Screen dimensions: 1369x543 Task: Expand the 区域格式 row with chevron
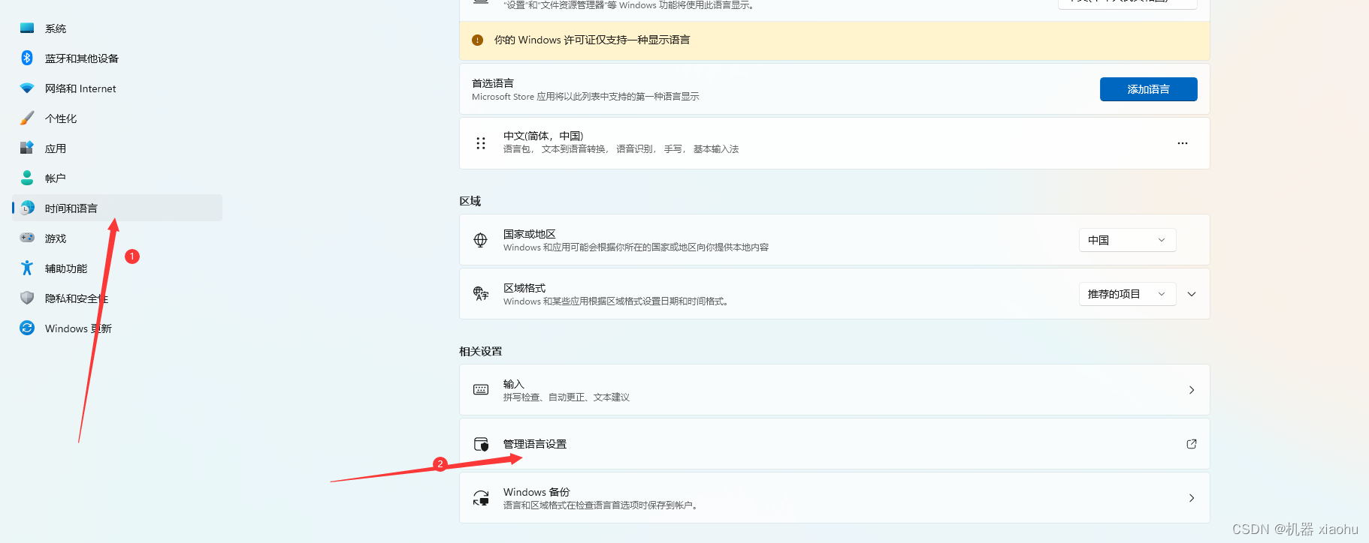pos(1192,294)
